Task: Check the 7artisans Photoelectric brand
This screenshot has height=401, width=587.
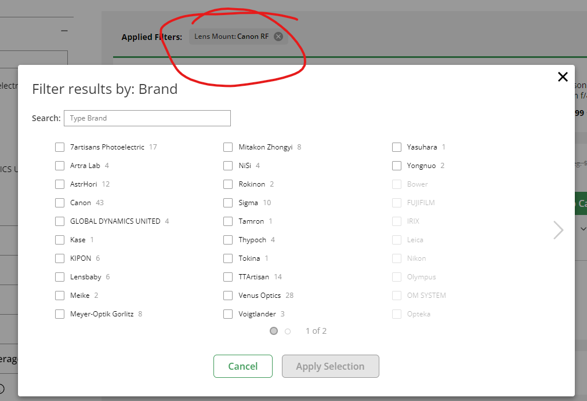Action: point(60,147)
